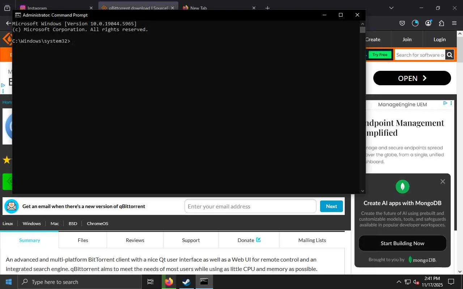
Task: Focus the Enter your email address field
Action: pyautogui.click(x=250, y=206)
